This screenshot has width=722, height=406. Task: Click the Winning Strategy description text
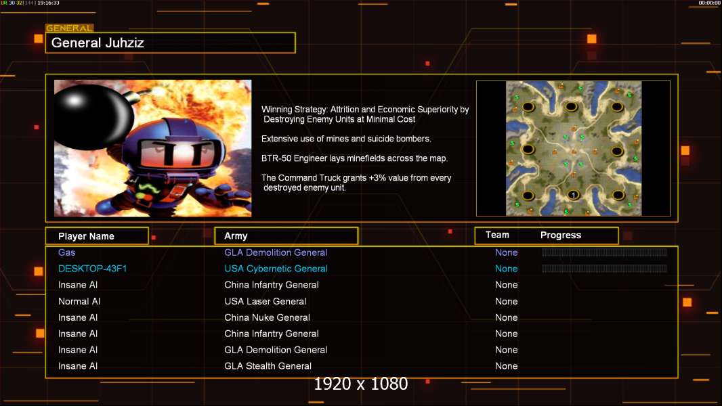[x=365, y=114]
